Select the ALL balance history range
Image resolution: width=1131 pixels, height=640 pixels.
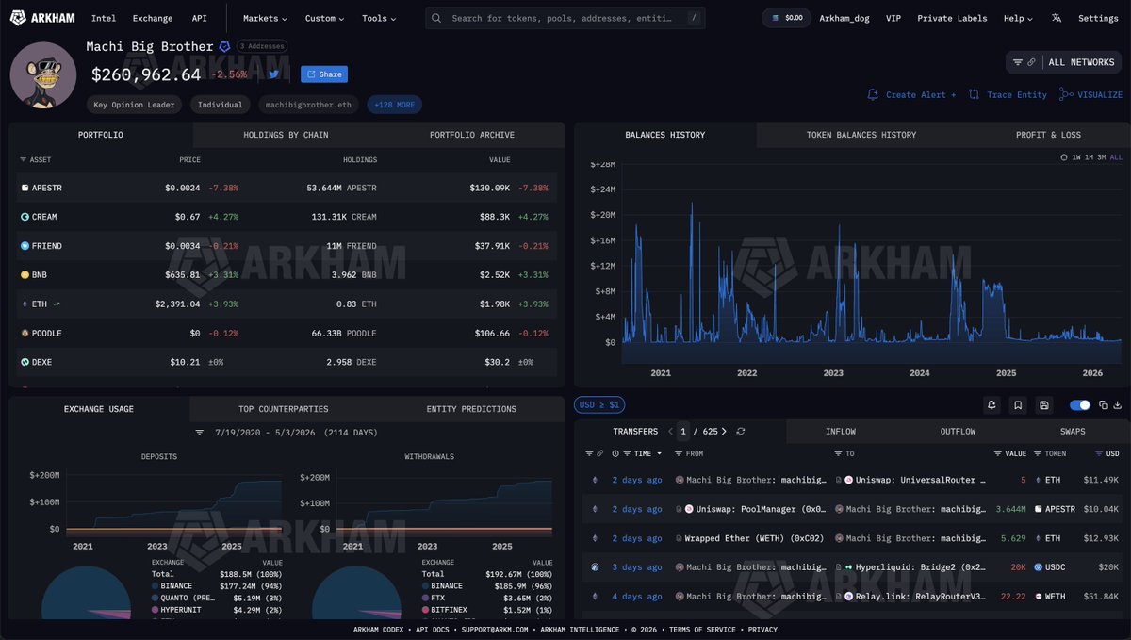1116,157
